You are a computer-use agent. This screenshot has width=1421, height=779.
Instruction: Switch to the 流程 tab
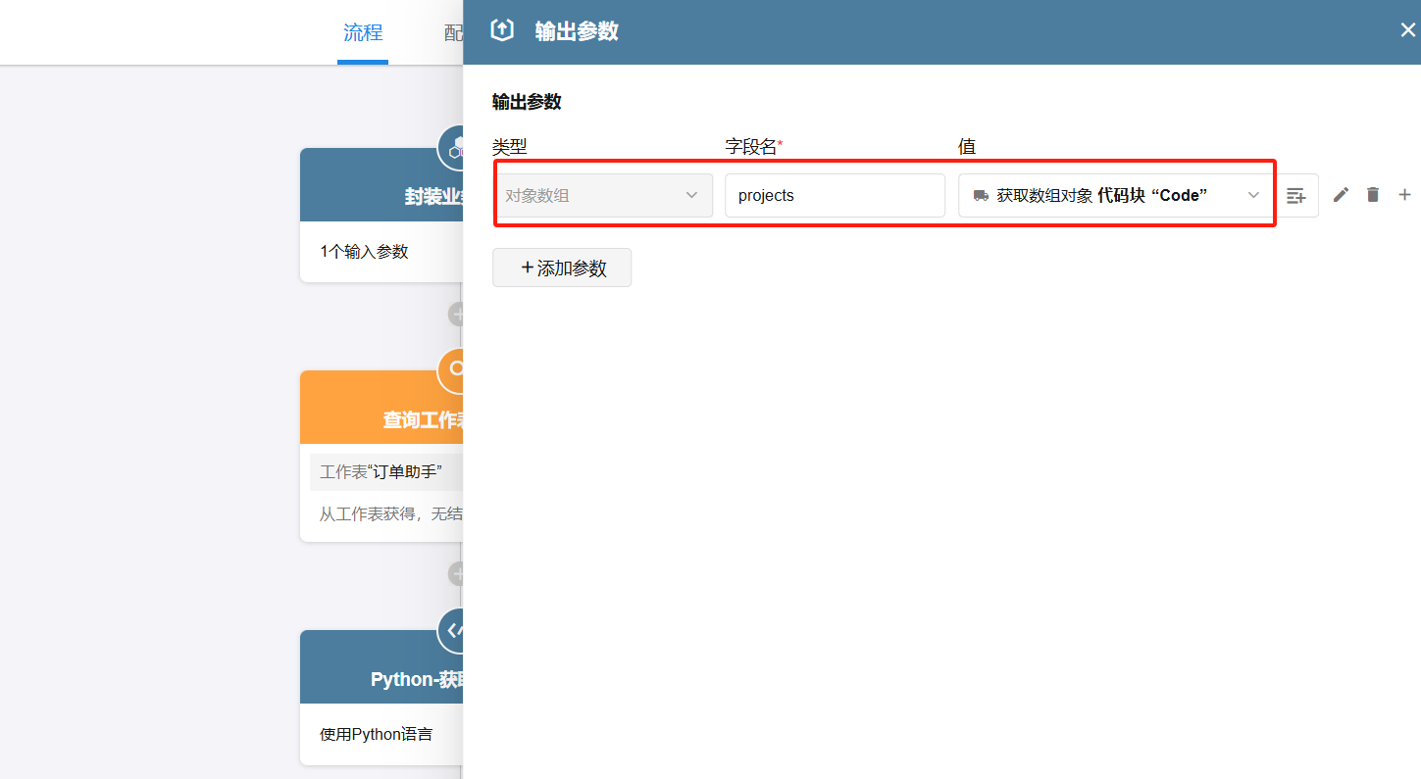[x=363, y=32]
